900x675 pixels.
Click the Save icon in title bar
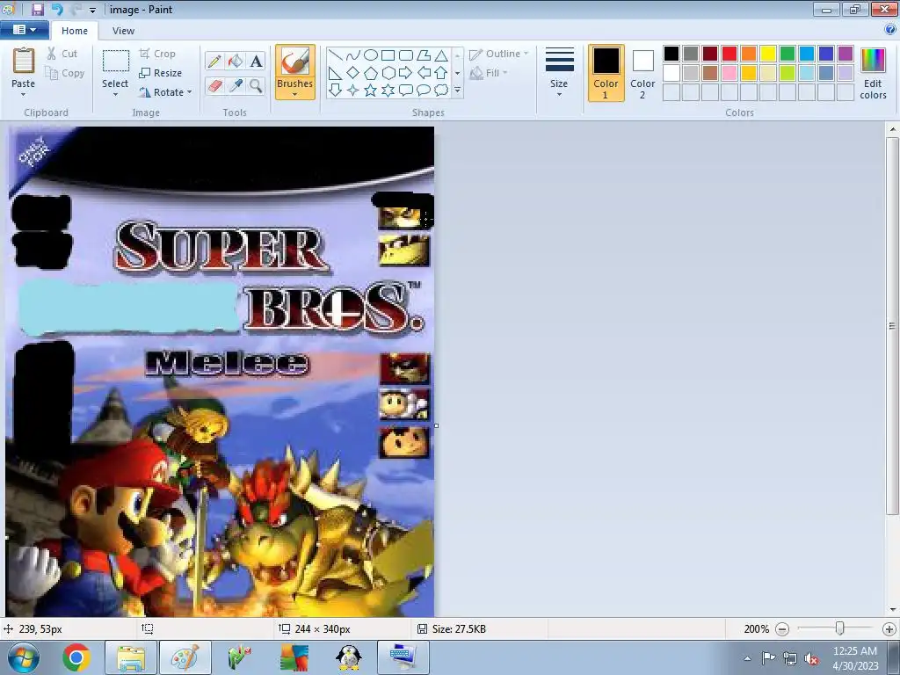[x=37, y=9]
